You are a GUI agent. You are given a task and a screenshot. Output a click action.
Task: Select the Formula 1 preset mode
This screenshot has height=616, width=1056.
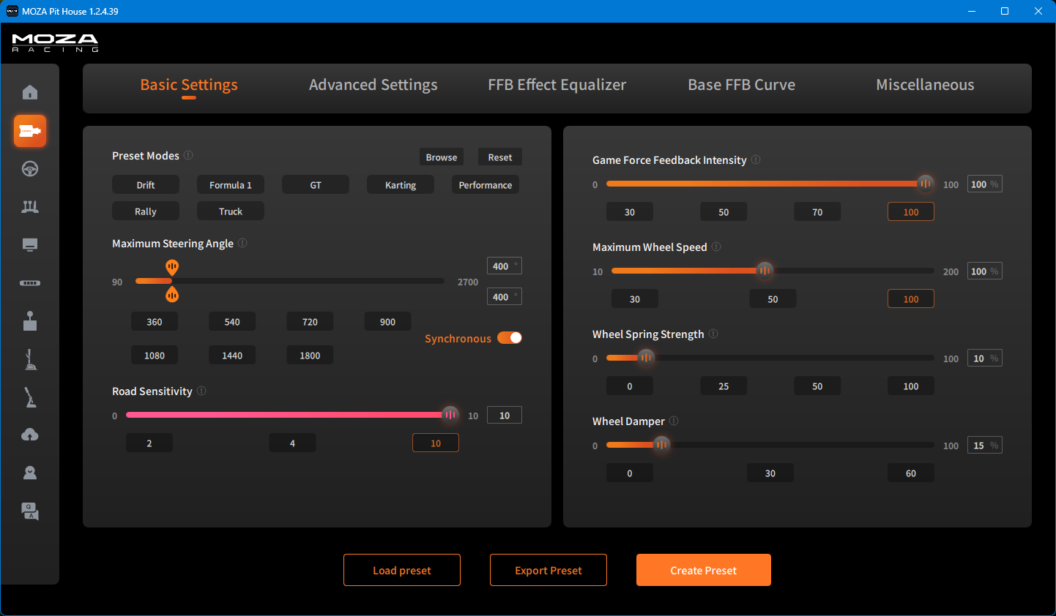click(x=231, y=185)
